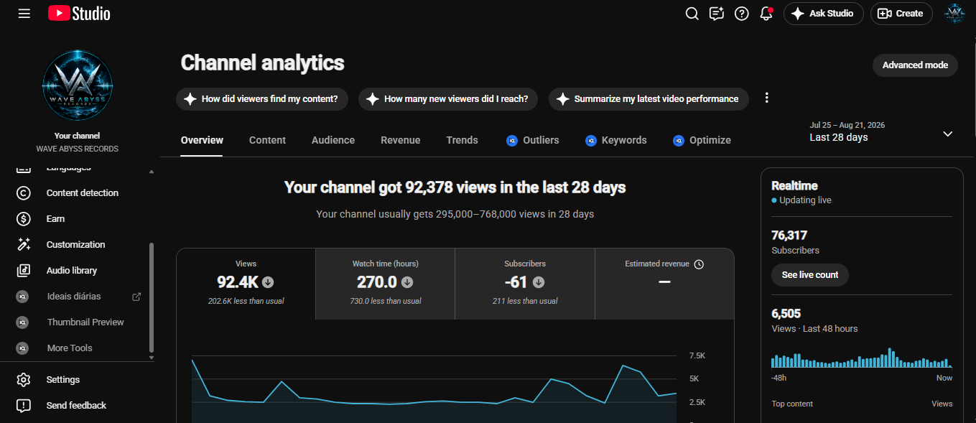
Task: Click the down-arrow icon next to 270.0
Action: [x=407, y=282]
